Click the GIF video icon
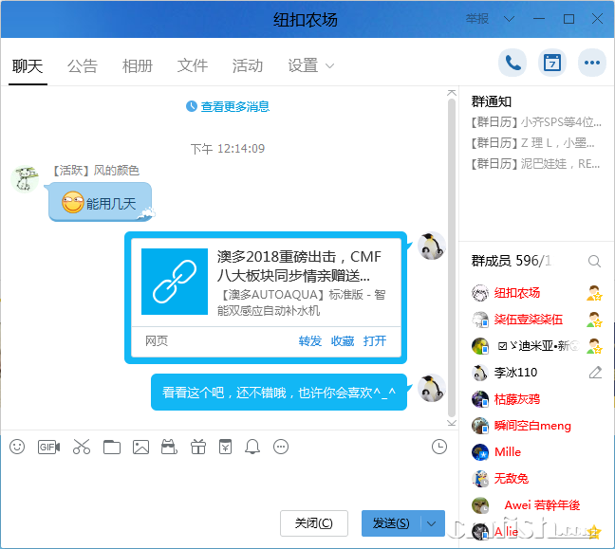 point(48,447)
